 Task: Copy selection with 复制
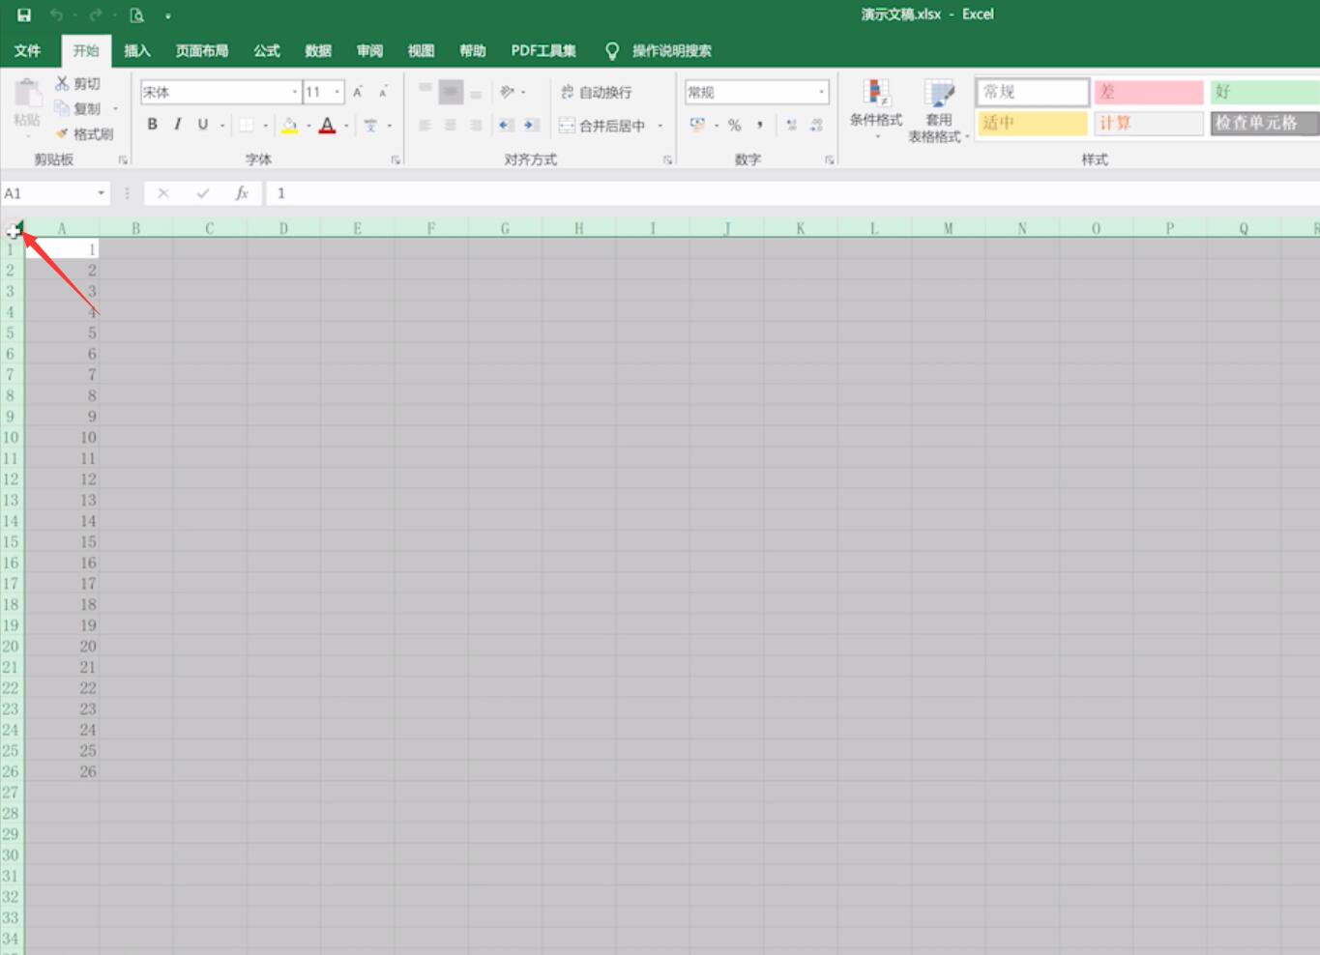78,108
